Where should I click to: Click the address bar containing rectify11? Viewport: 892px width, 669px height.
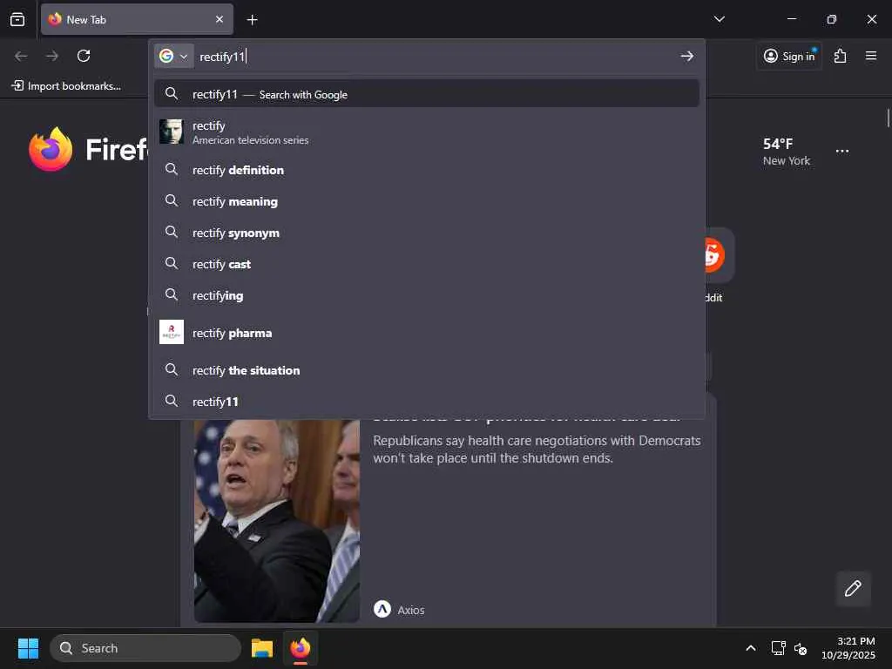(x=436, y=57)
